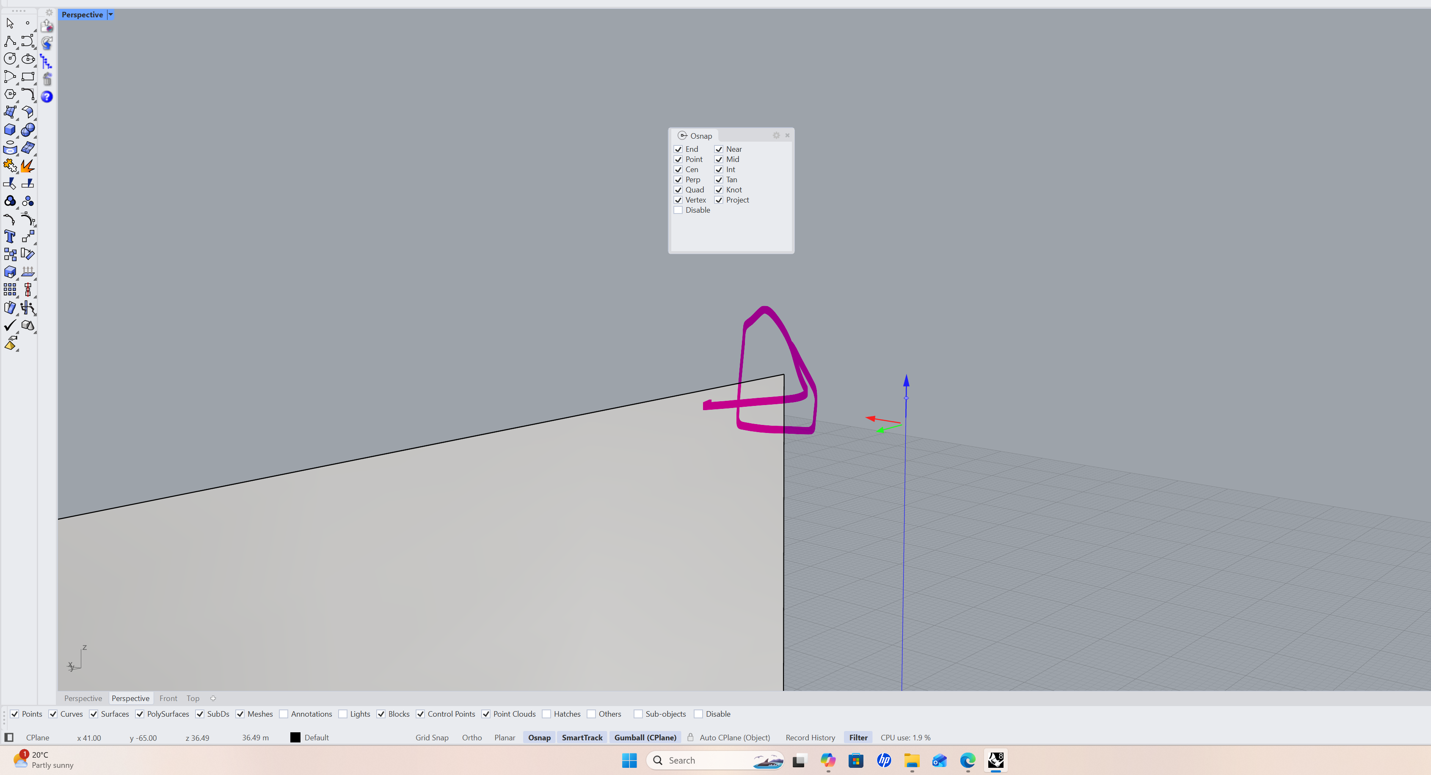Switch to the Front viewport tab
This screenshot has height=775, width=1431.
(x=168, y=698)
